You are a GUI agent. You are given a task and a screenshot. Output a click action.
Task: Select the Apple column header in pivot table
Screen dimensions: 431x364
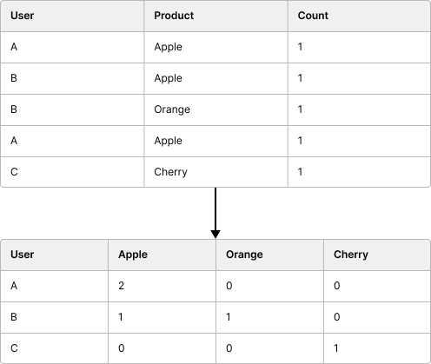pos(162,255)
